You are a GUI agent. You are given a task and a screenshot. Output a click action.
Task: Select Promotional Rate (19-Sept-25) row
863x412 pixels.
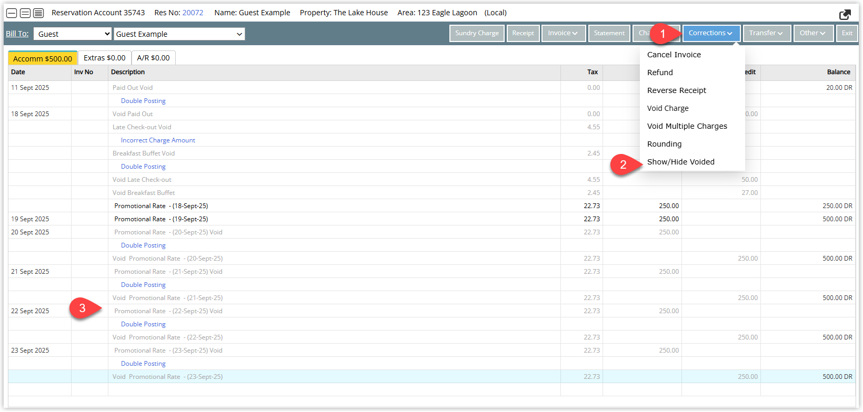point(431,219)
